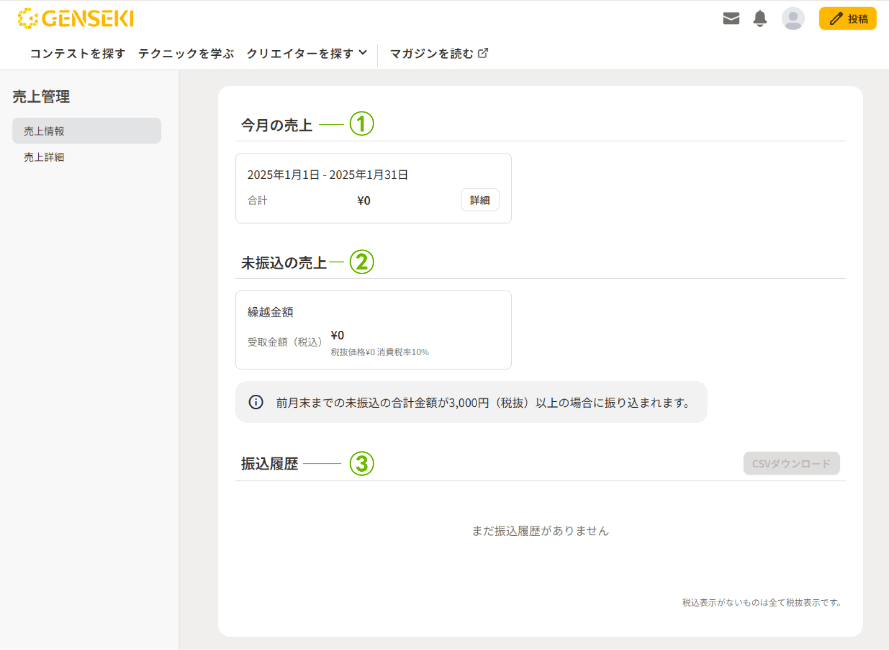
Task: Click the 合計 label in the sales card
Action: pyautogui.click(x=257, y=200)
